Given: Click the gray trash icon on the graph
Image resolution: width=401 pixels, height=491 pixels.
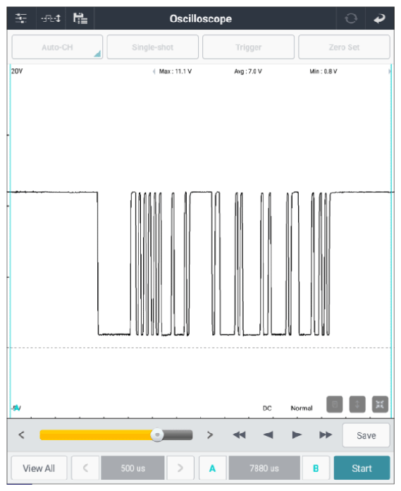Looking at the screenshot, I should click(x=334, y=404).
